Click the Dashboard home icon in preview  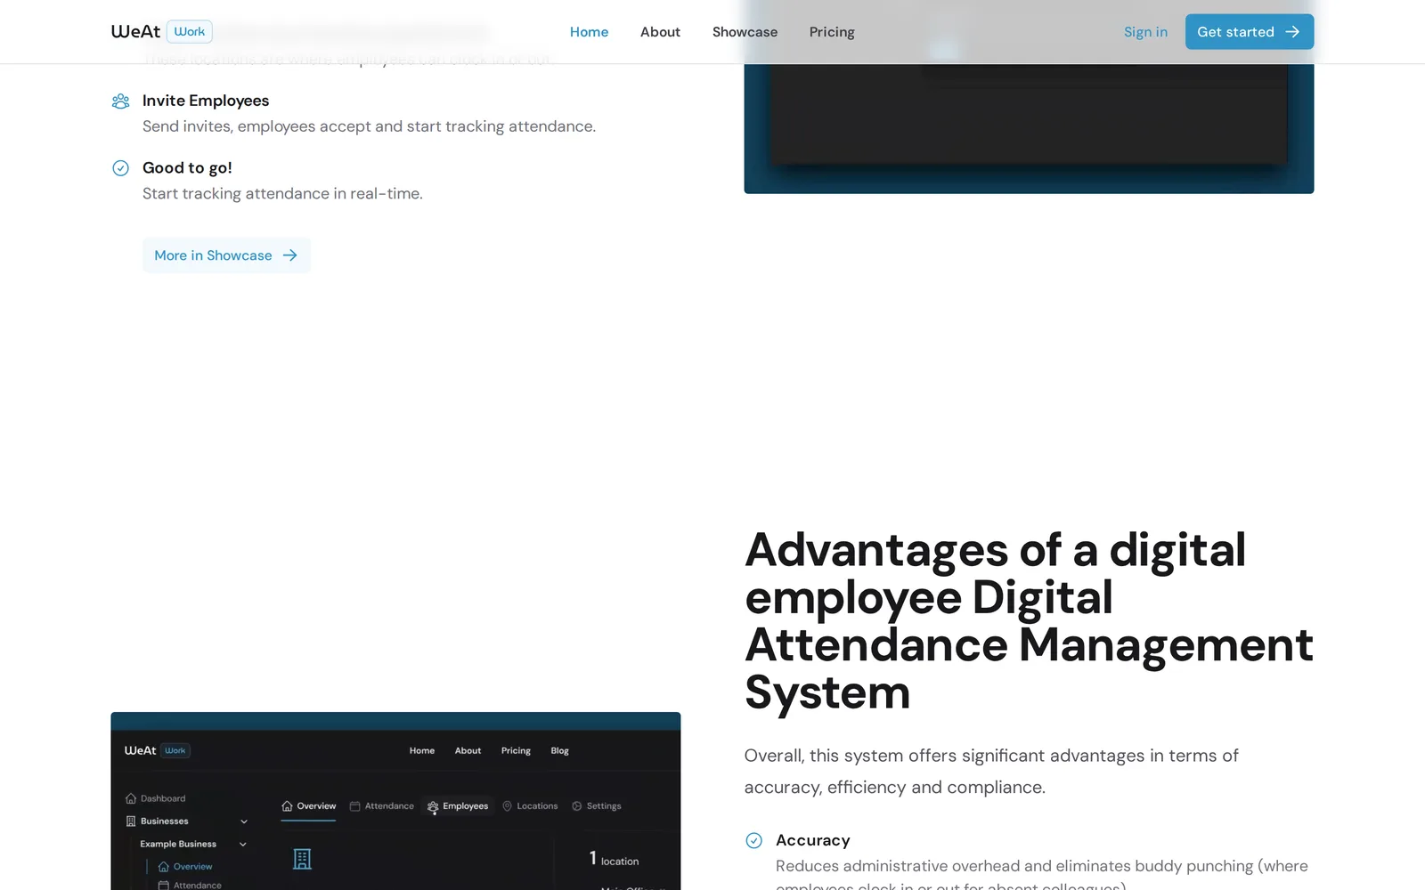coord(131,798)
